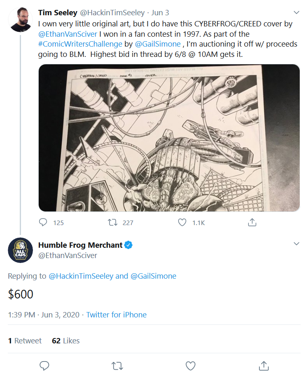View the 62 Likes list
This screenshot has height=378, width=308.
[66, 341]
